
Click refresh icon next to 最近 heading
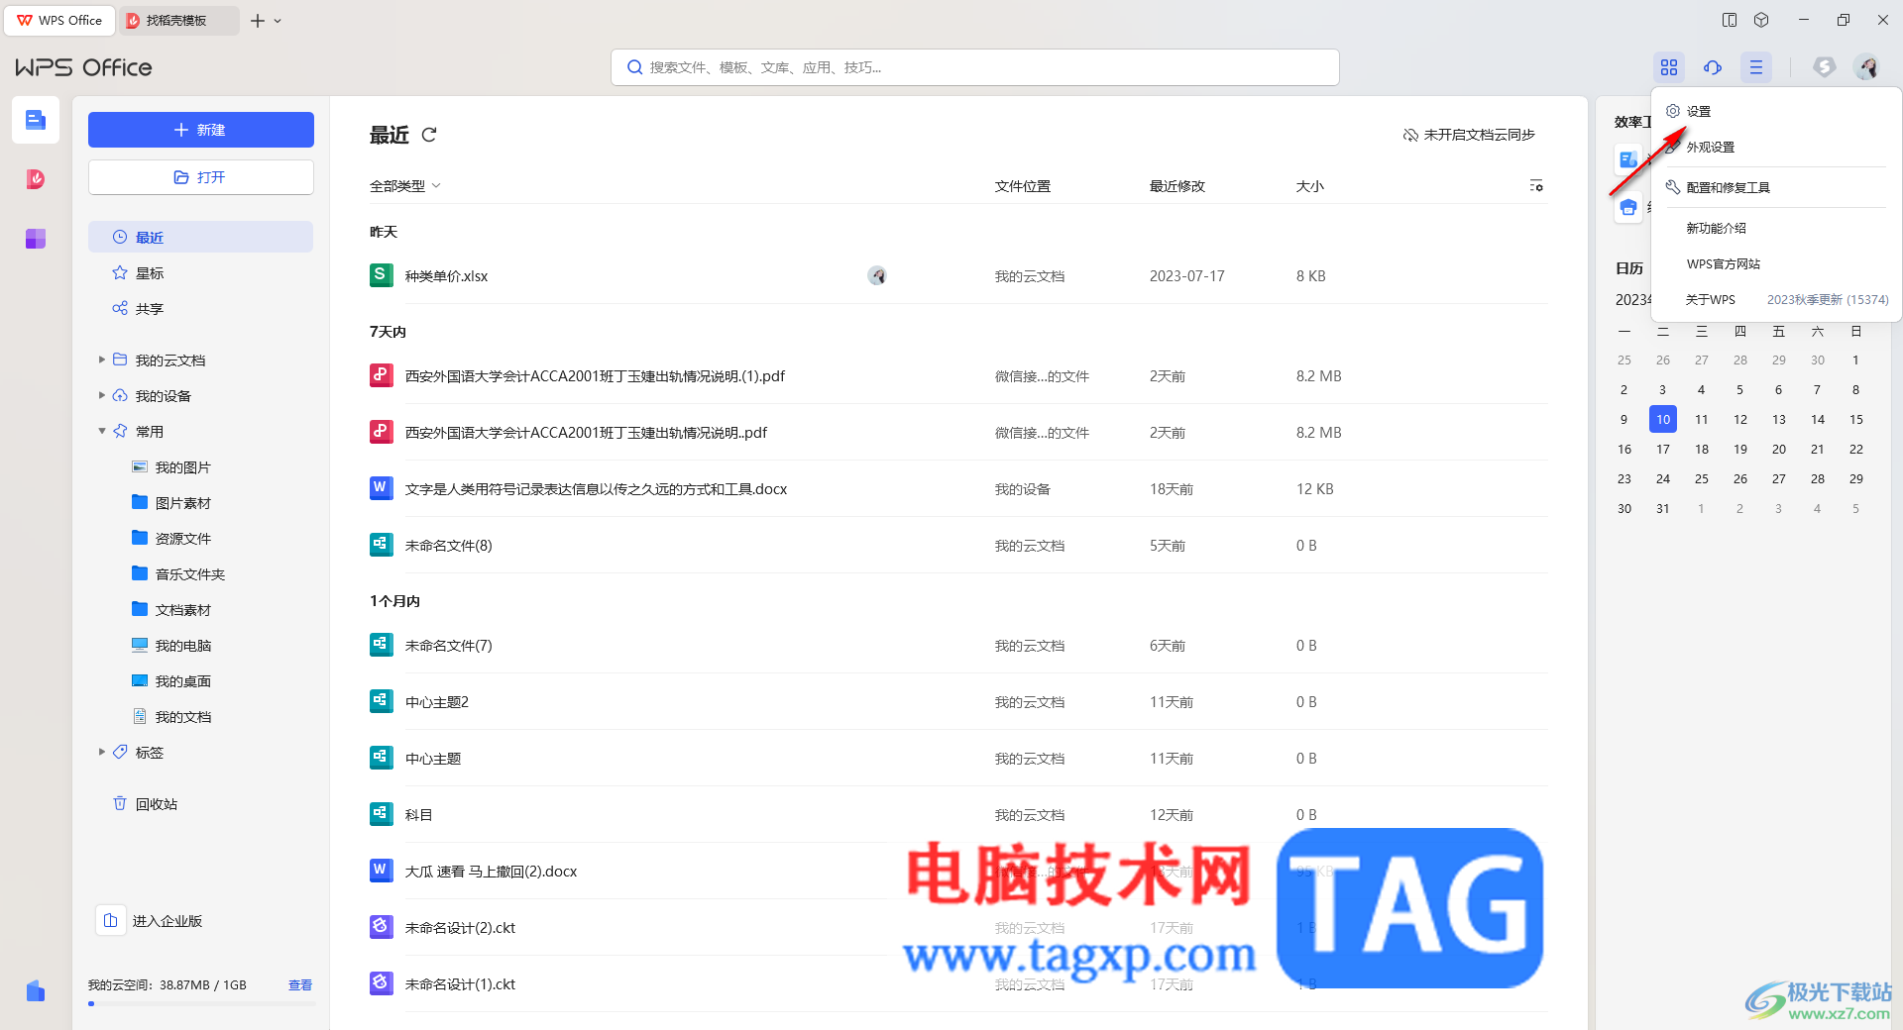click(x=429, y=135)
